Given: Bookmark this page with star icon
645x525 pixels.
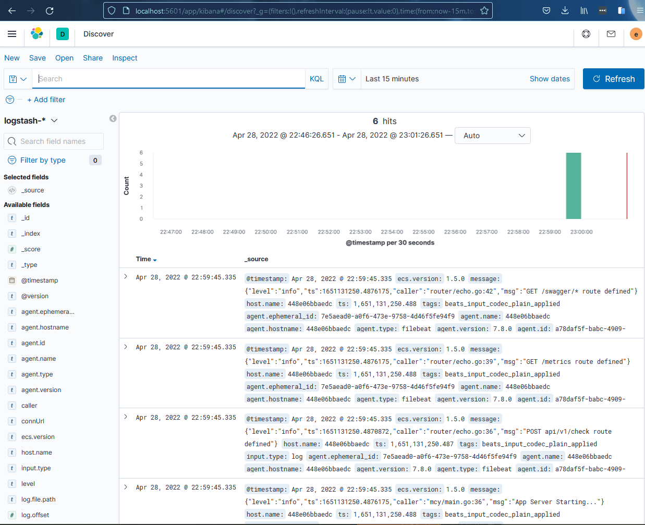Looking at the screenshot, I should 484,10.
